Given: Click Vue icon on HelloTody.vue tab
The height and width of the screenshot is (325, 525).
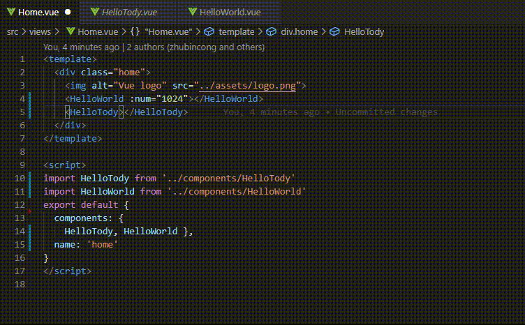Looking at the screenshot, I should point(95,12).
